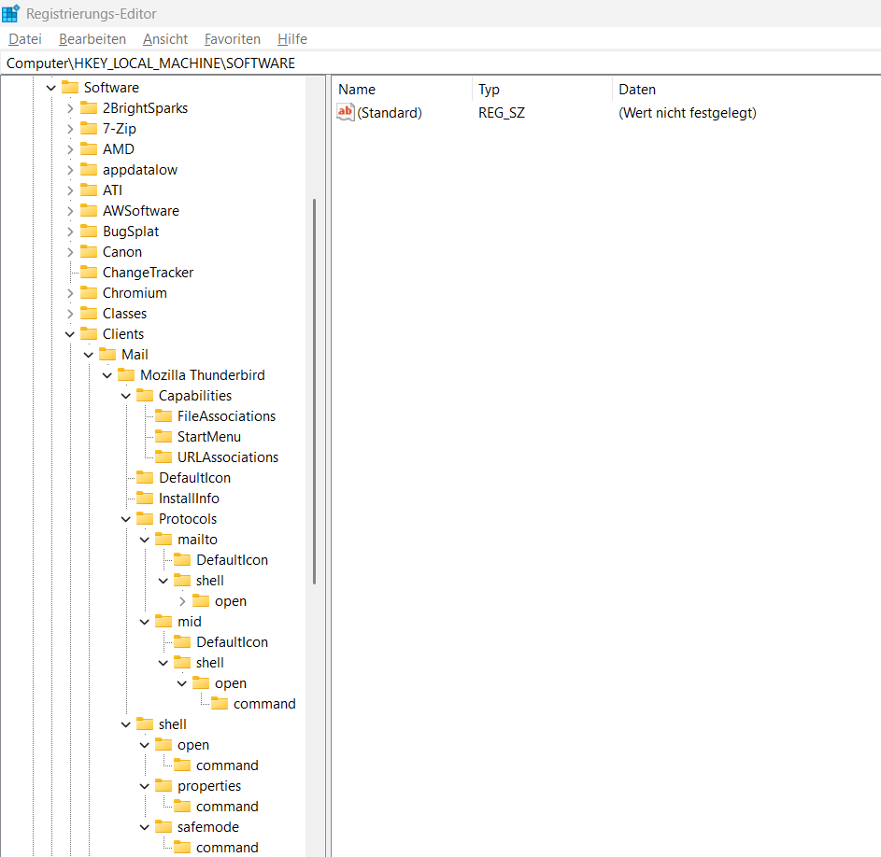Viewport: 881px width, 857px height.
Task: Expand the 7-Zip key
Action: [x=70, y=129]
